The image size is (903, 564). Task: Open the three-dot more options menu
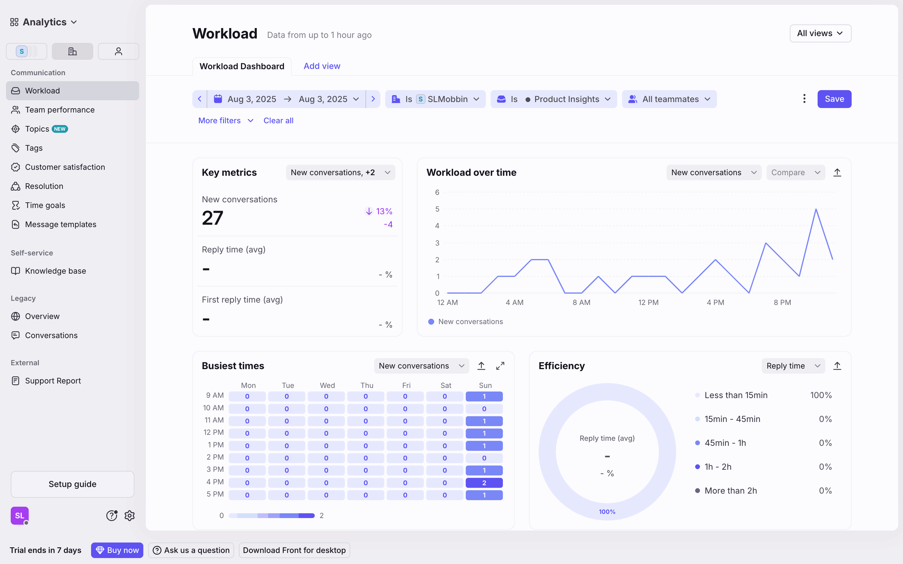(804, 99)
